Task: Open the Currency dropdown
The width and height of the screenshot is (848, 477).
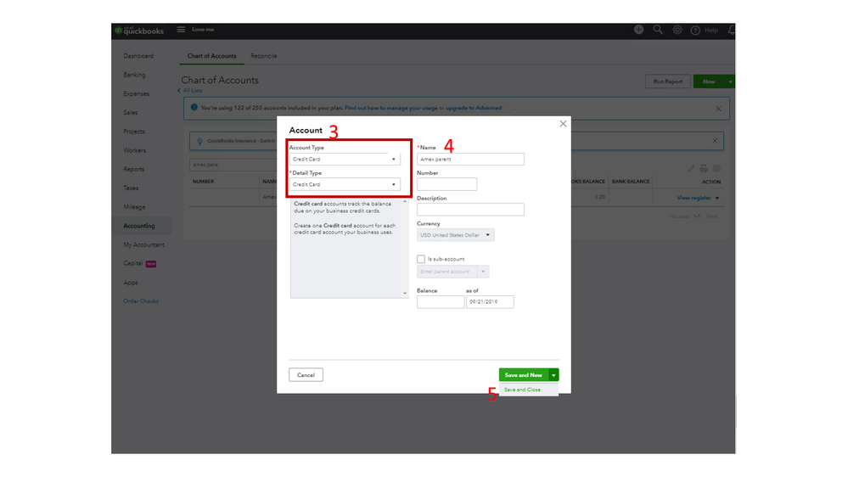Action: click(455, 235)
